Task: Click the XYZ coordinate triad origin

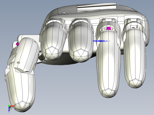Action: 9,106
